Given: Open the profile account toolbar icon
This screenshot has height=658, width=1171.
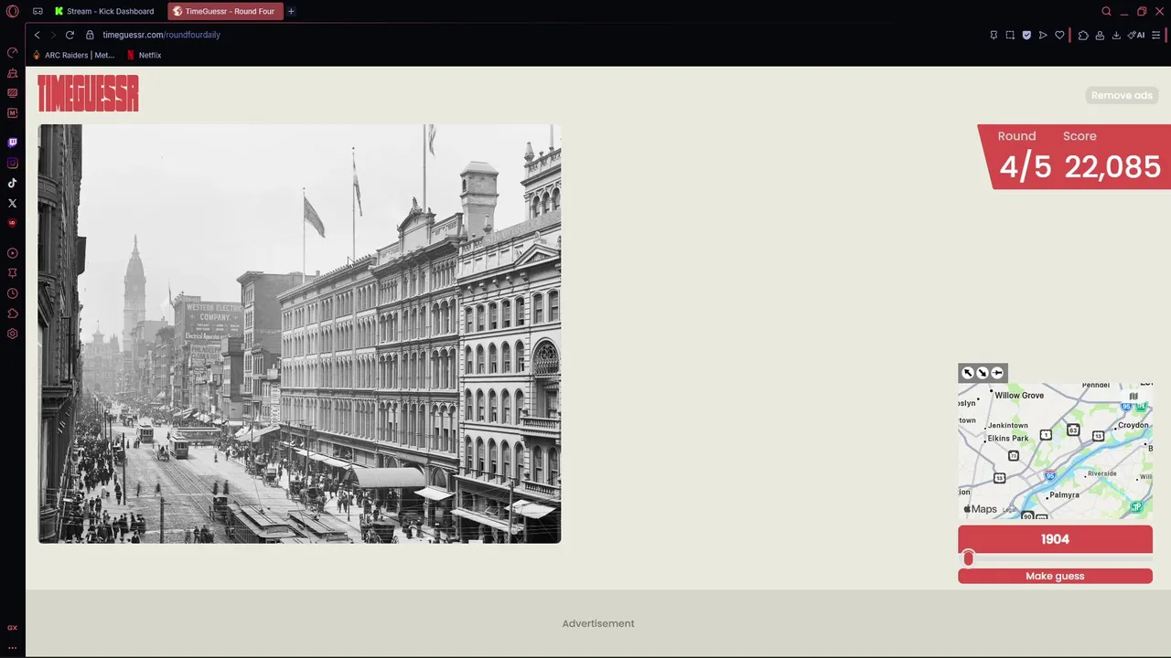Looking at the screenshot, I should click(x=1100, y=35).
